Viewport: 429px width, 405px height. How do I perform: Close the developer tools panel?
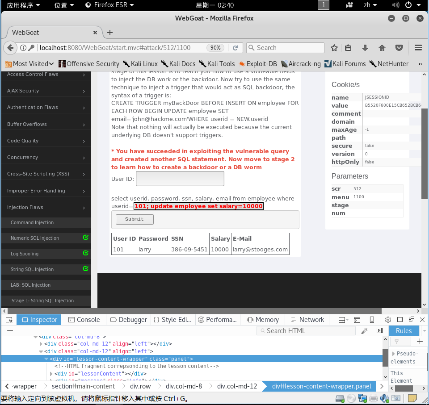tap(422, 320)
